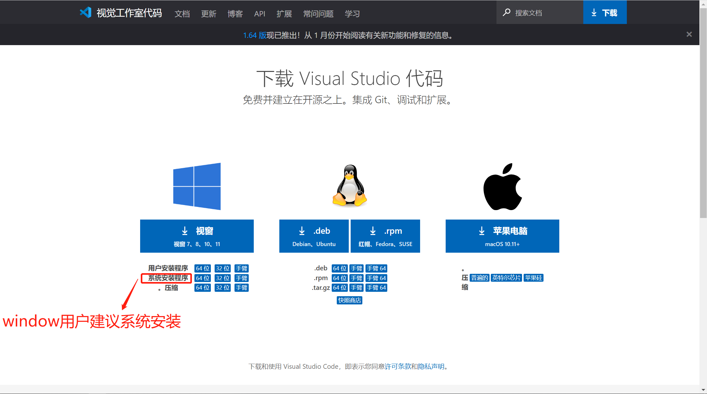Viewport: 707px width, 394px height.
Task: Download Windows 压缩 64 位 archive
Action: [x=203, y=288]
